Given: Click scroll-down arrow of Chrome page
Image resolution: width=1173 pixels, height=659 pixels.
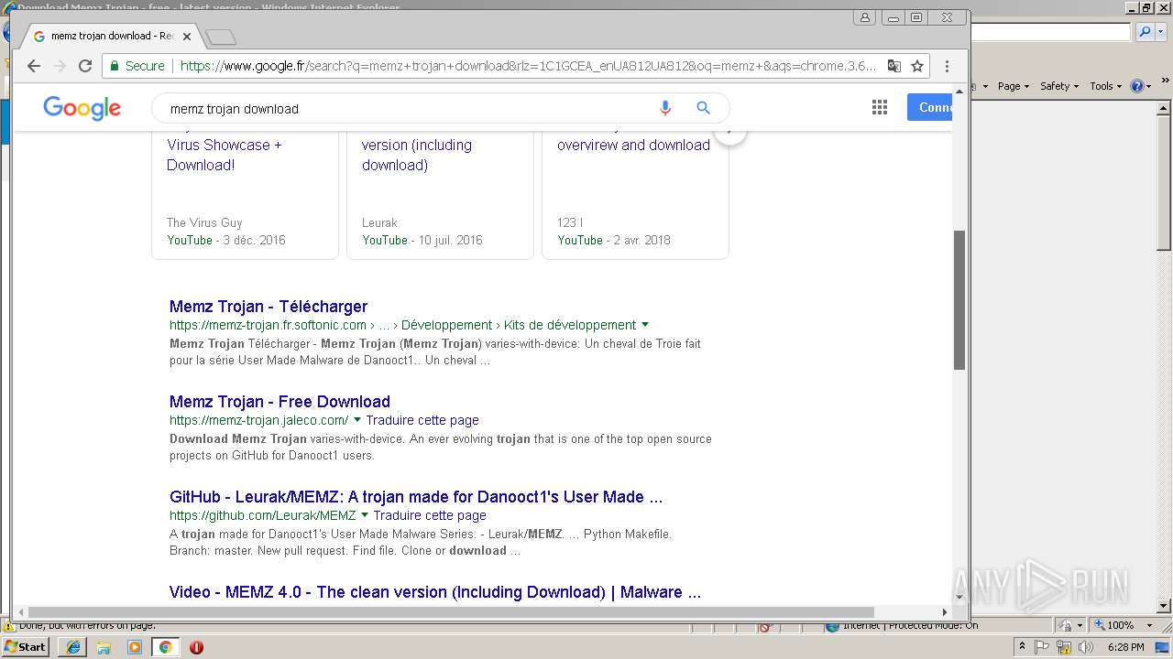Looking at the screenshot, I should [959, 597].
